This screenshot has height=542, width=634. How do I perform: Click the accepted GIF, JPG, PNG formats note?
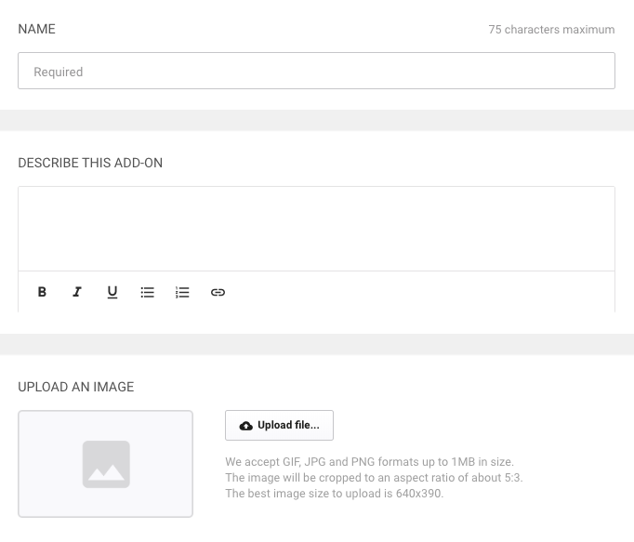click(369, 462)
